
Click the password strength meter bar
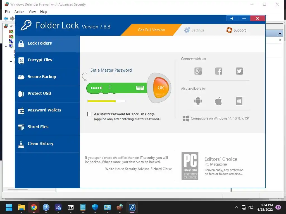click(106, 101)
